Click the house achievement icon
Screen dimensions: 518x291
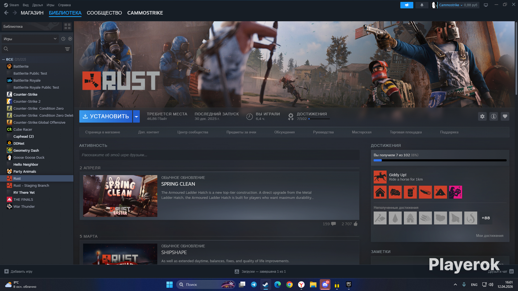point(380,192)
